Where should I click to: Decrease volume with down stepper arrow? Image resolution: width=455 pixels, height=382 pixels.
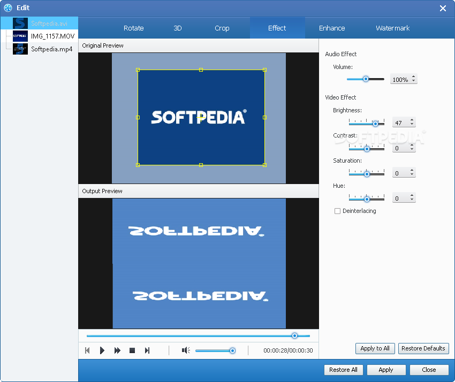coord(413,81)
